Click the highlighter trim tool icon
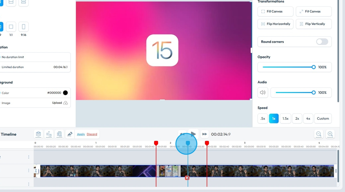 click(70, 134)
